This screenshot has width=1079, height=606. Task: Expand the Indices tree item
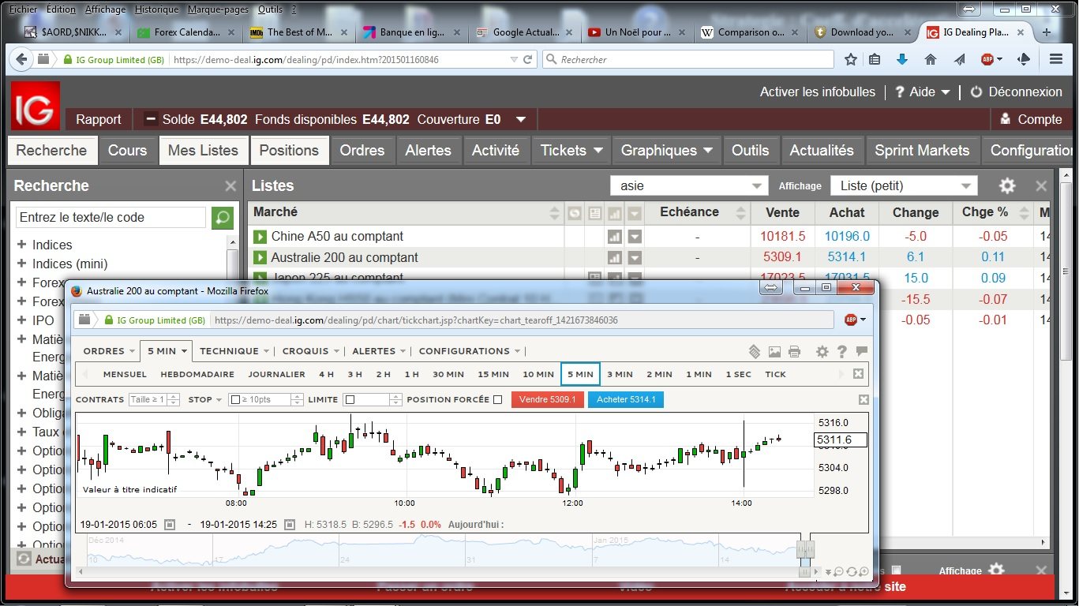point(21,245)
